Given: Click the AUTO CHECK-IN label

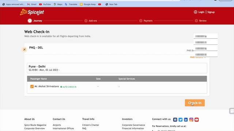Looking at the screenshot, I should (x=68, y=87).
